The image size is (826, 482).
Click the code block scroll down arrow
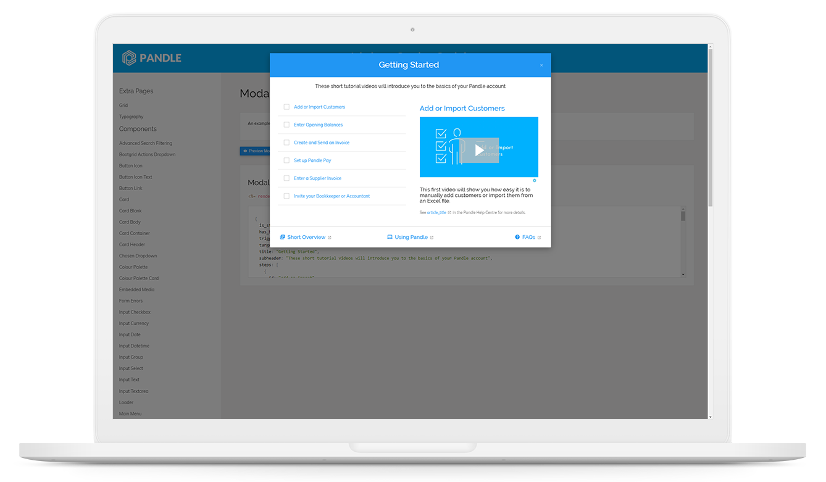click(x=683, y=274)
